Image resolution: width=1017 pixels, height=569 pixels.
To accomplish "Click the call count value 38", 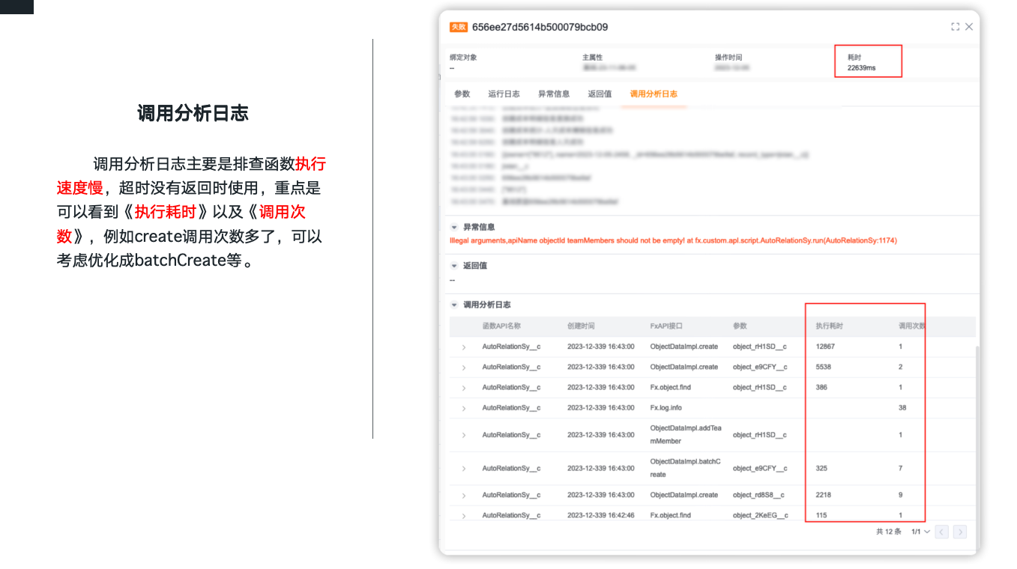I will click(x=902, y=408).
